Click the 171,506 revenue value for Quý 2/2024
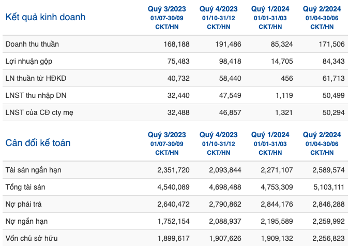The width and height of the screenshot is (349, 246). click(x=331, y=44)
